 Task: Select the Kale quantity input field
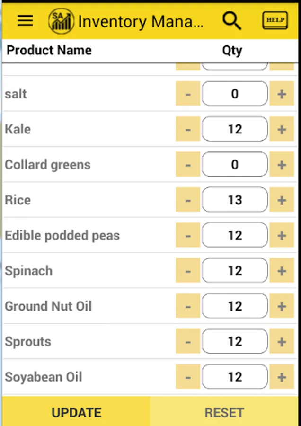(x=235, y=129)
